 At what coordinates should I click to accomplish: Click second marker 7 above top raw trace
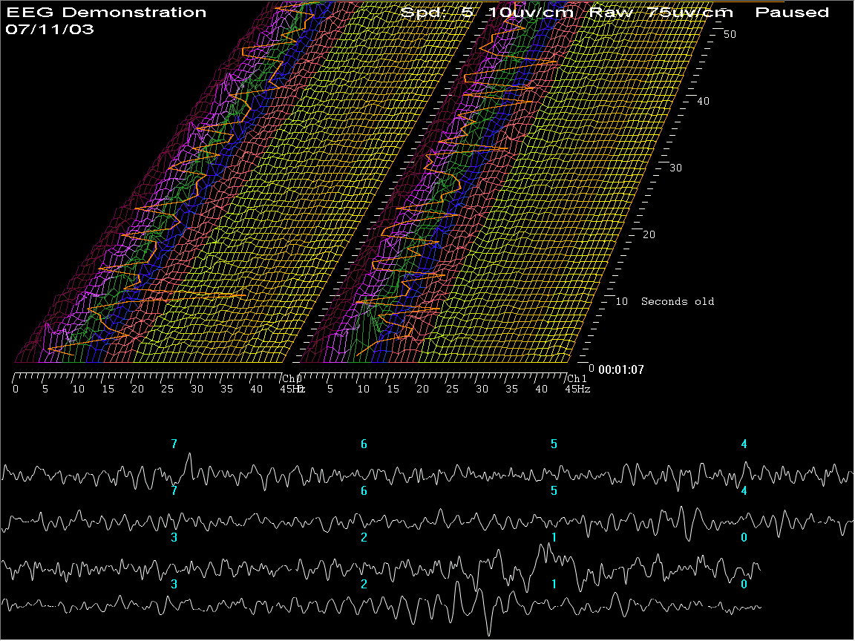point(174,444)
